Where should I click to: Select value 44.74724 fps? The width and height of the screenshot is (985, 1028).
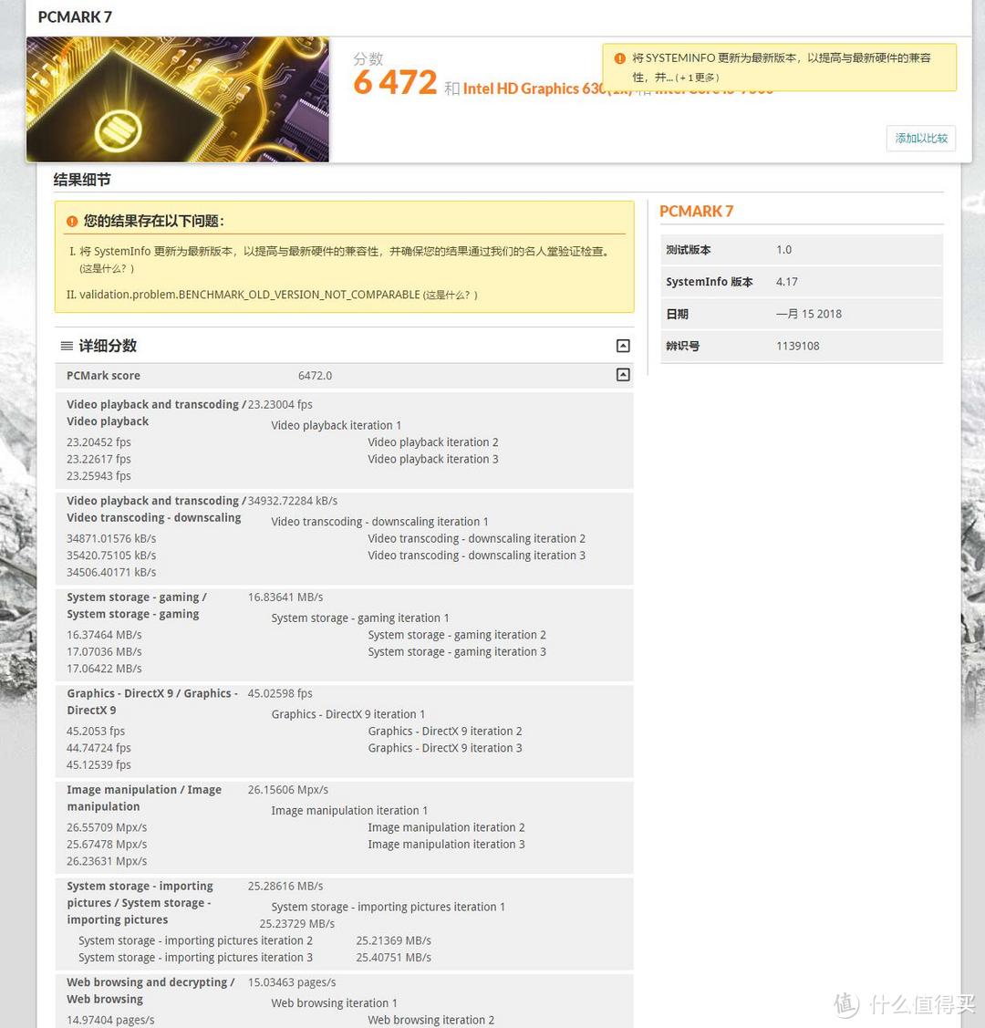[99, 748]
